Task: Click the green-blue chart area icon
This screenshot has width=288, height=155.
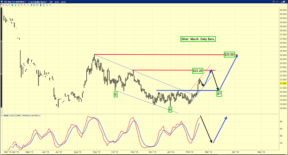Action: coord(31,5)
